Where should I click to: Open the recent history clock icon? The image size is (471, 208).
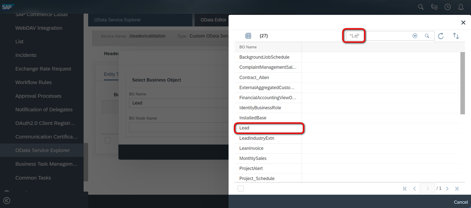click(x=448, y=7)
